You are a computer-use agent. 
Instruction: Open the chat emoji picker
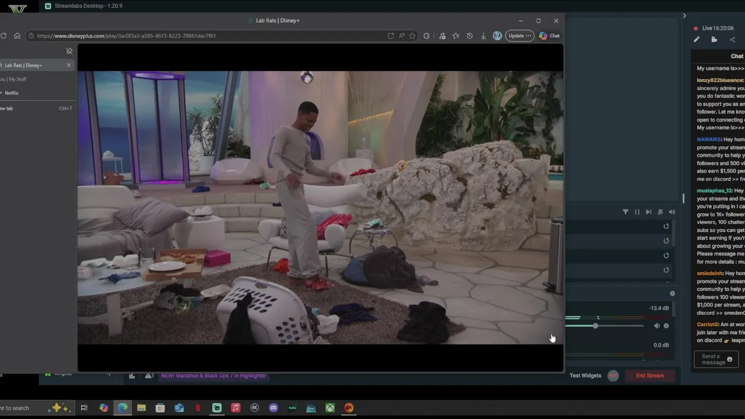click(x=730, y=360)
